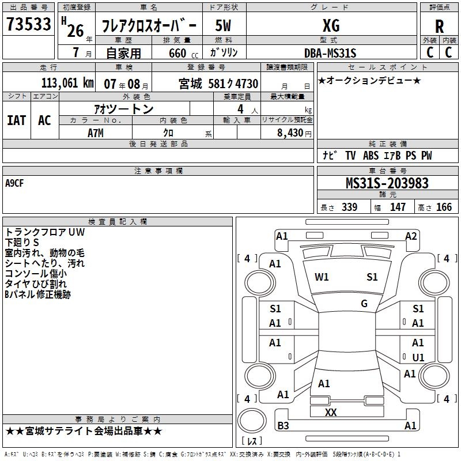Click the W1 mark on the car diagram
This screenshot has width=461, height=461.
(322, 277)
